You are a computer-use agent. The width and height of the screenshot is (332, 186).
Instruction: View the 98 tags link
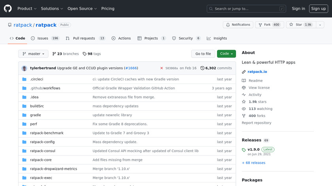[92, 54]
